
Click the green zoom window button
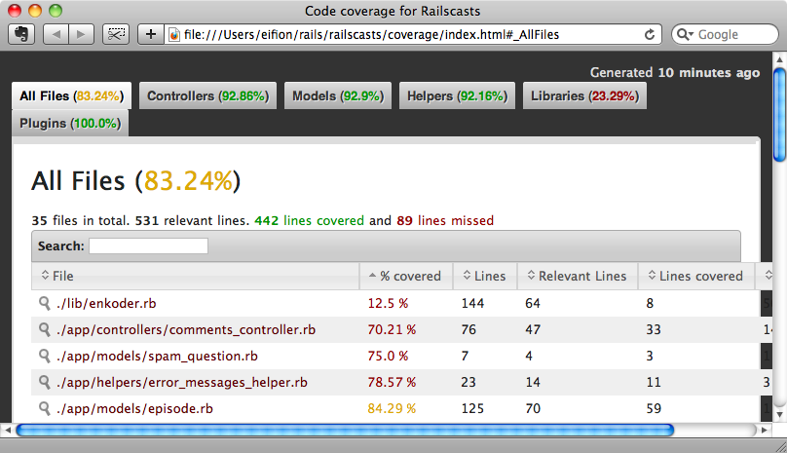[56, 10]
